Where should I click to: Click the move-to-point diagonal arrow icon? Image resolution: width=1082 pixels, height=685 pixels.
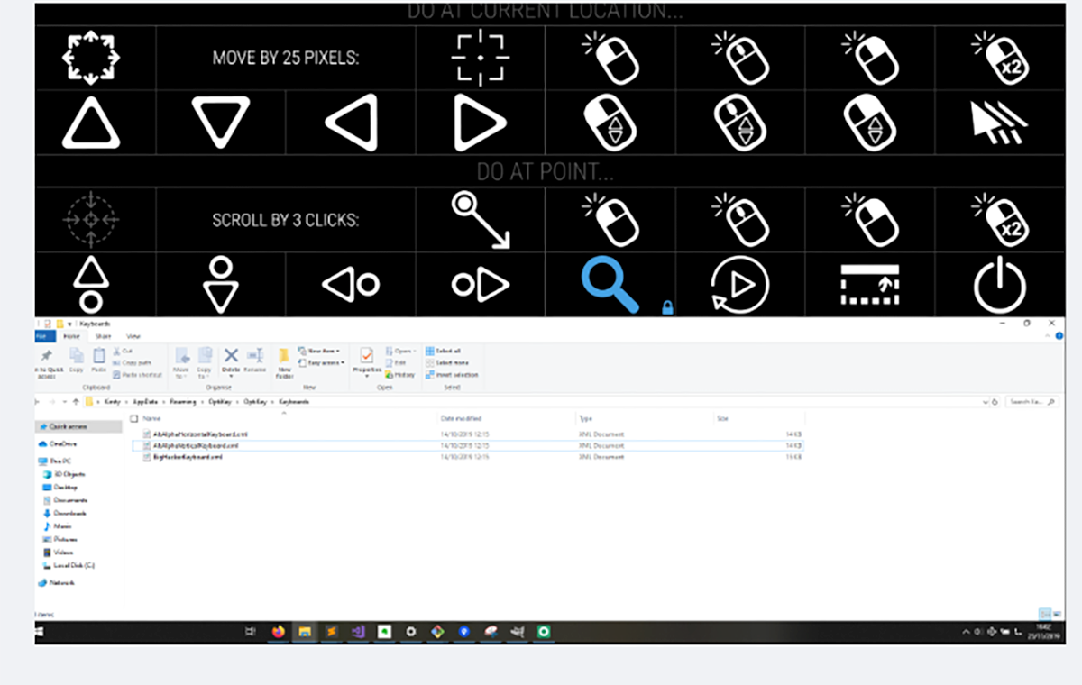tap(481, 220)
